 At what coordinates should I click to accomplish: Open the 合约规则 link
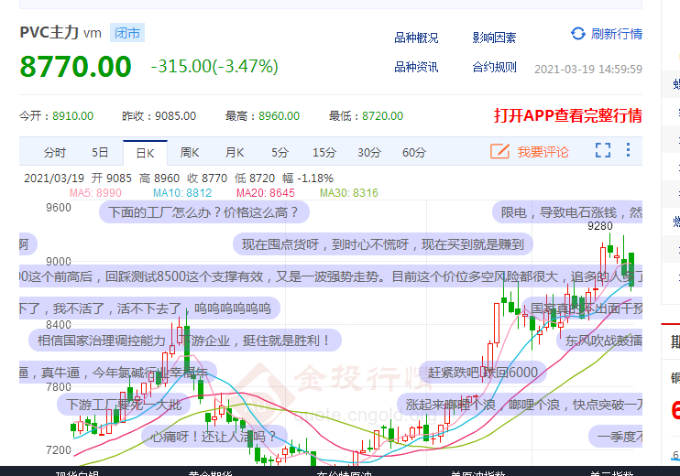494,67
